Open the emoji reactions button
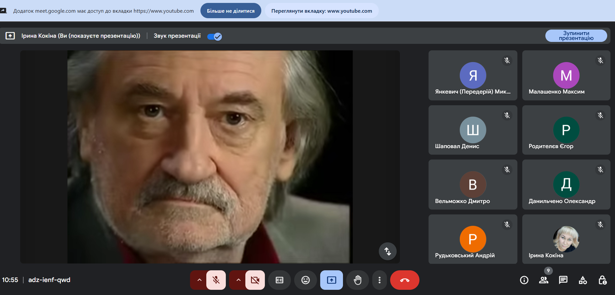This screenshot has width=615, height=295. pos(305,280)
